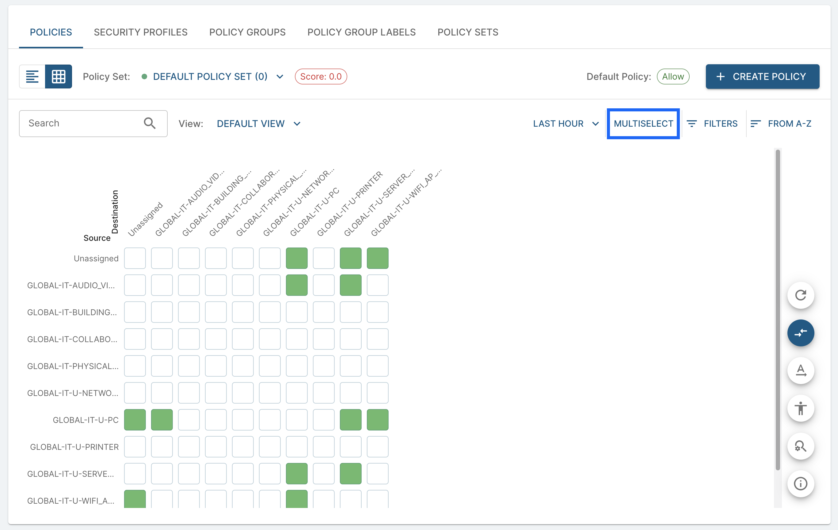Click source row label GLOBAL-IT-BUILDING...
Screen dimensions: 838x530
click(x=72, y=312)
